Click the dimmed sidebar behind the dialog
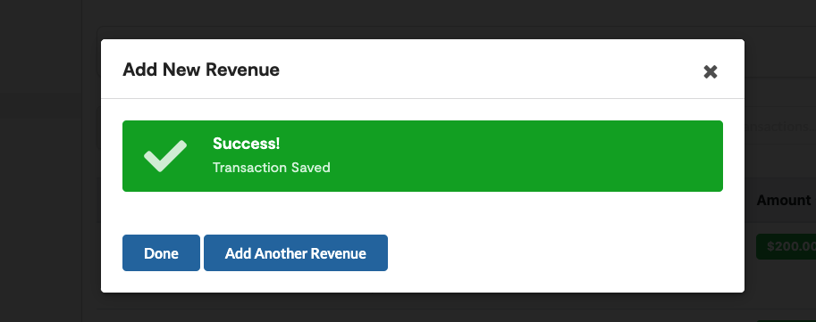This screenshot has width=816, height=322. point(40,208)
